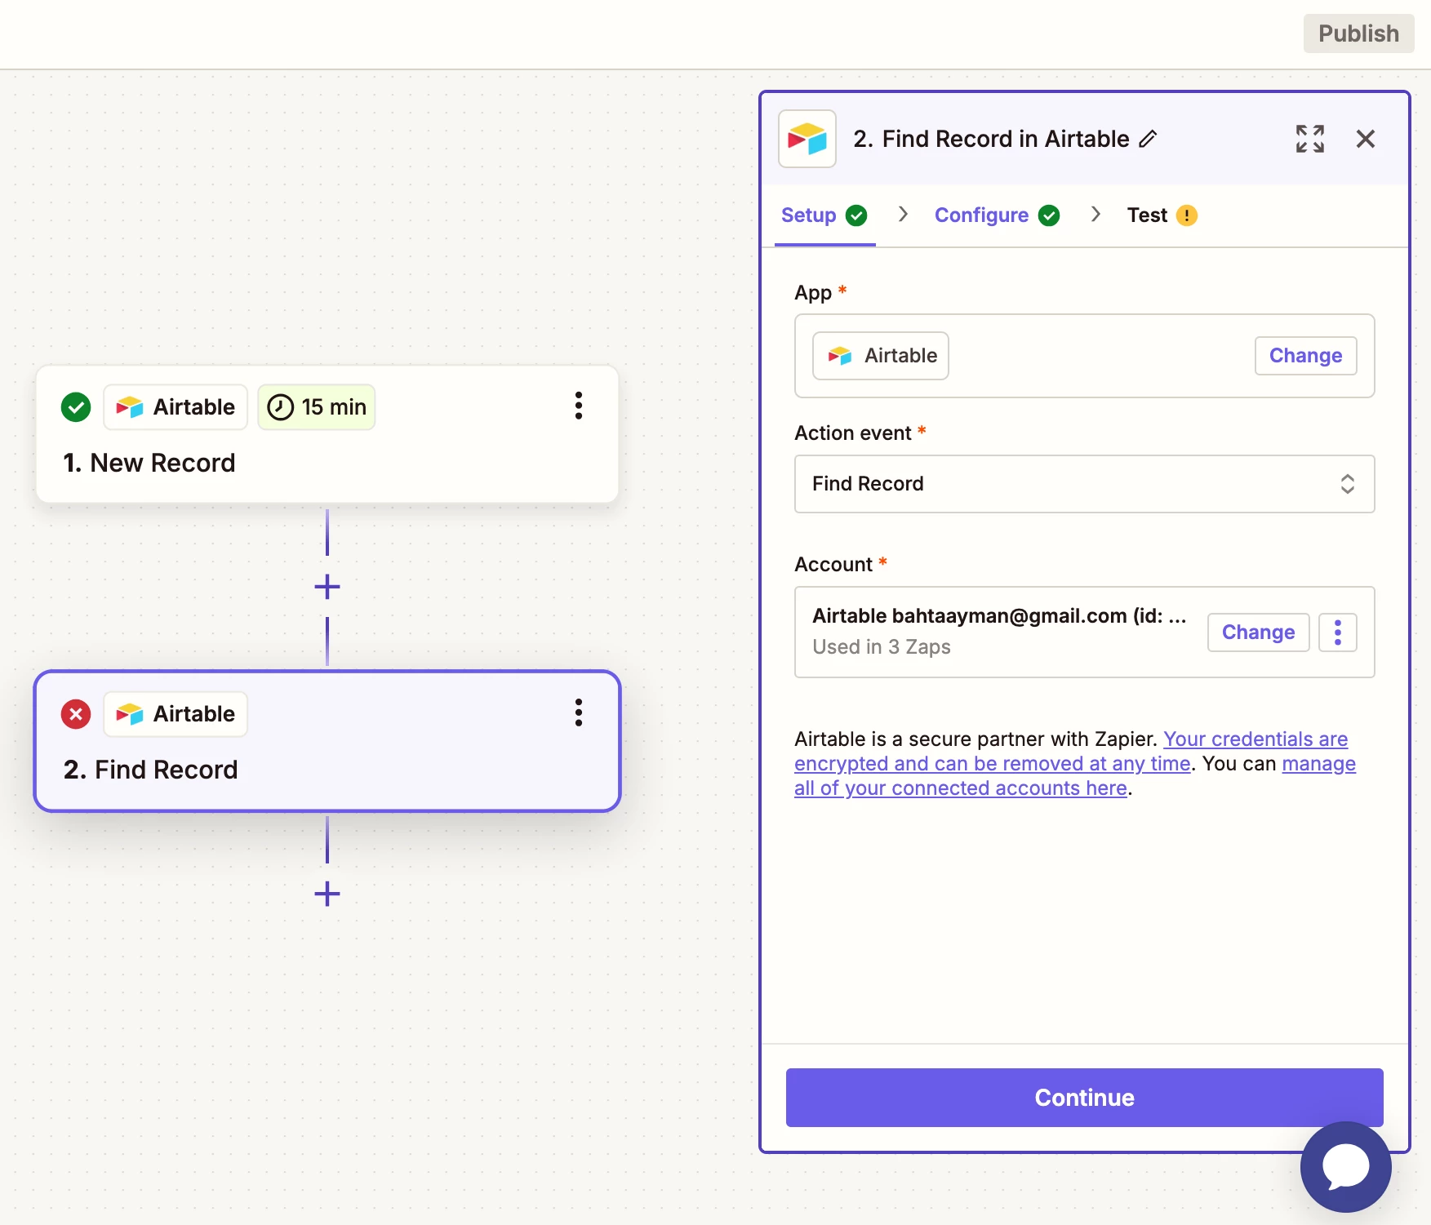Open manage connected accounts link
1431x1225 pixels.
coord(1075,775)
